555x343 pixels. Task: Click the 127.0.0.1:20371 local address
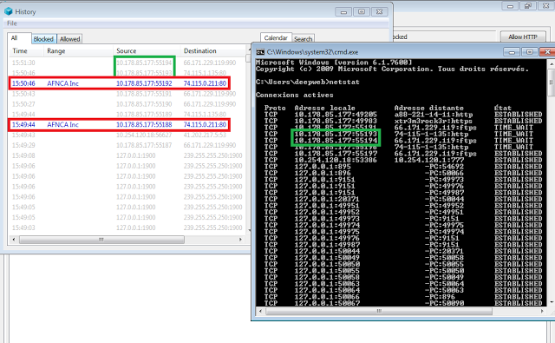[327, 199]
